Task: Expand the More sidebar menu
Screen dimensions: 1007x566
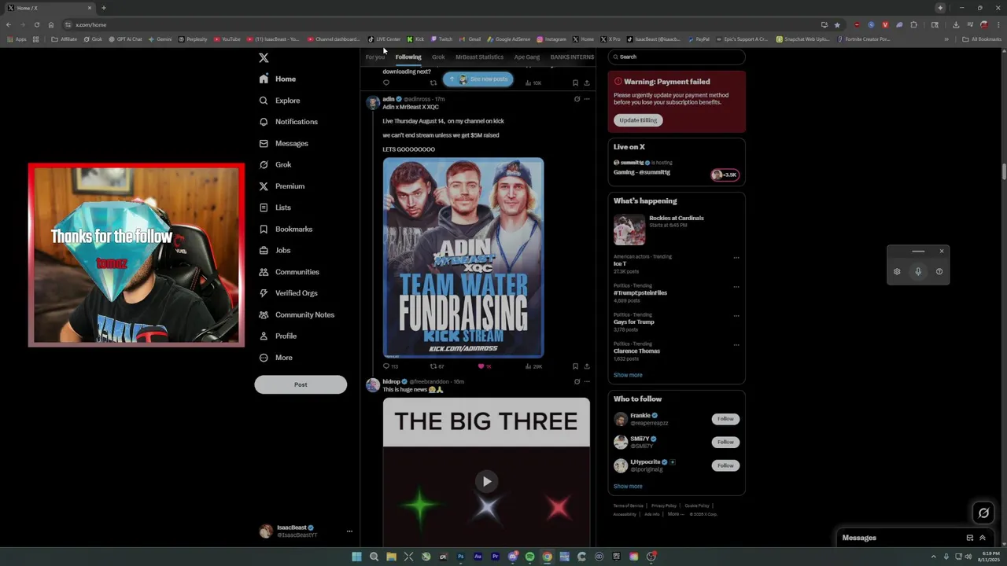Action: pos(276,358)
